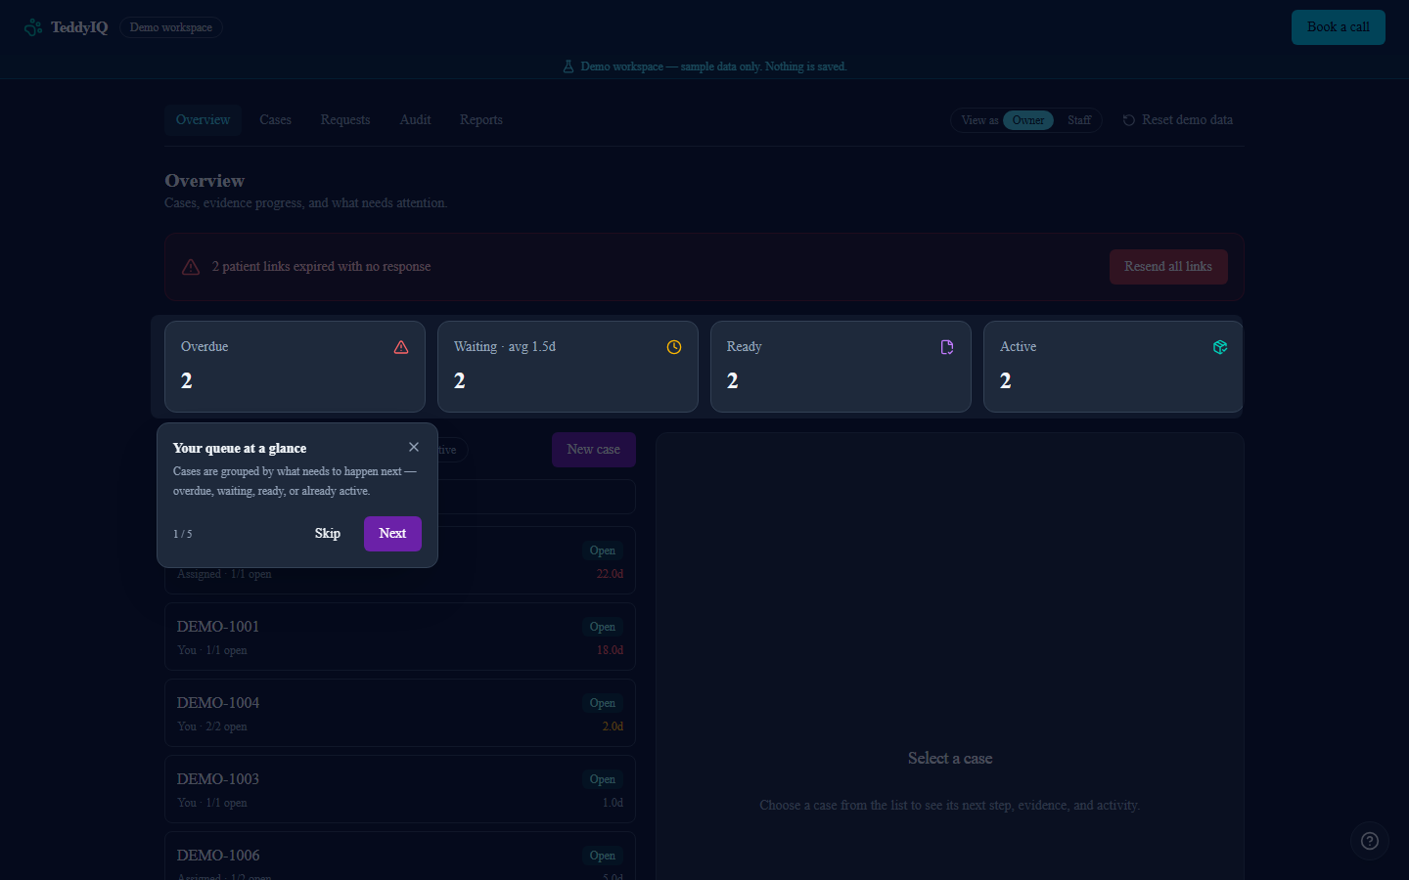The image size is (1409, 880).
Task: Click the Demo workspace badge
Action: coord(171,27)
